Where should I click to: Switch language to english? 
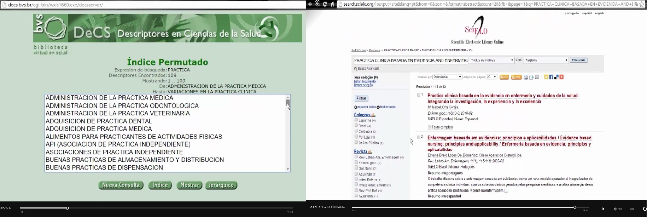(600, 13)
